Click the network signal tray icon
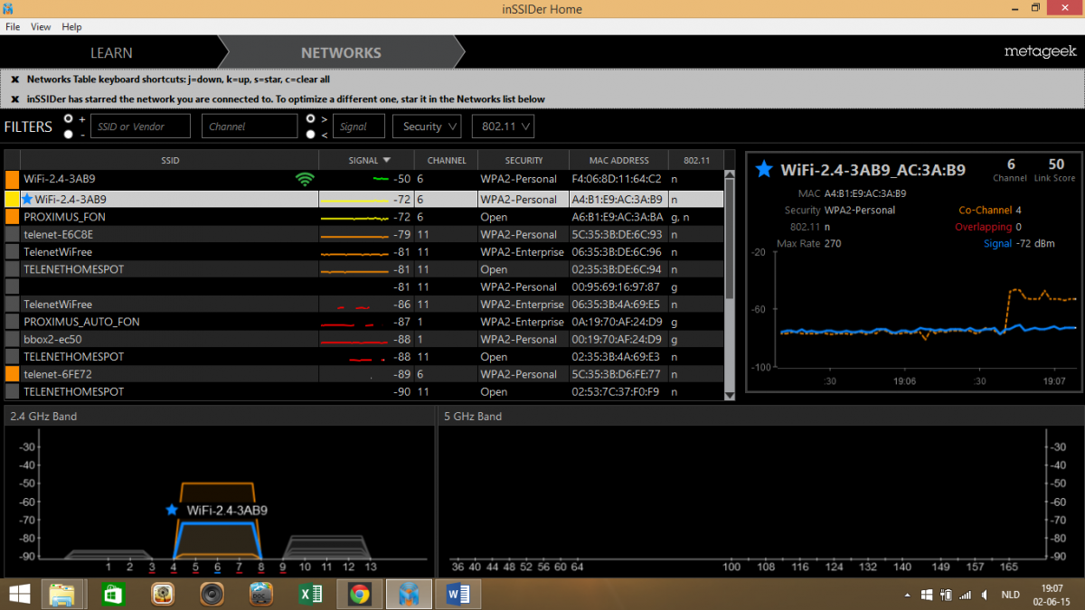Viewport: 1085px width, 610px height. pos(966,595)
